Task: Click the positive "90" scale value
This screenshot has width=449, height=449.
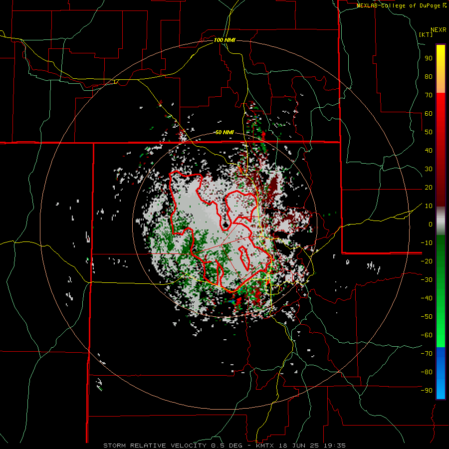Action: 429,58
